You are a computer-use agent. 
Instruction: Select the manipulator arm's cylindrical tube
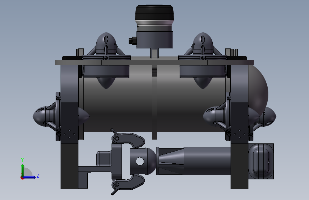(207, 161)
